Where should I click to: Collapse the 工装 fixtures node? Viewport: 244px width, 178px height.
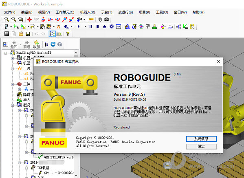[13, 68]
